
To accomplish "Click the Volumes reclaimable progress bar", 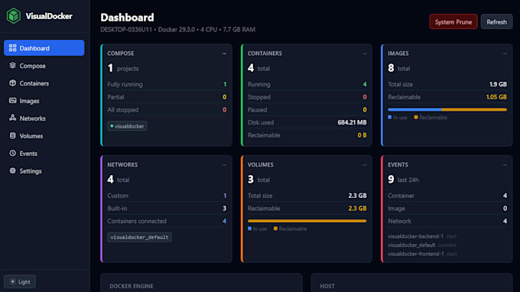I will (307, 221).
